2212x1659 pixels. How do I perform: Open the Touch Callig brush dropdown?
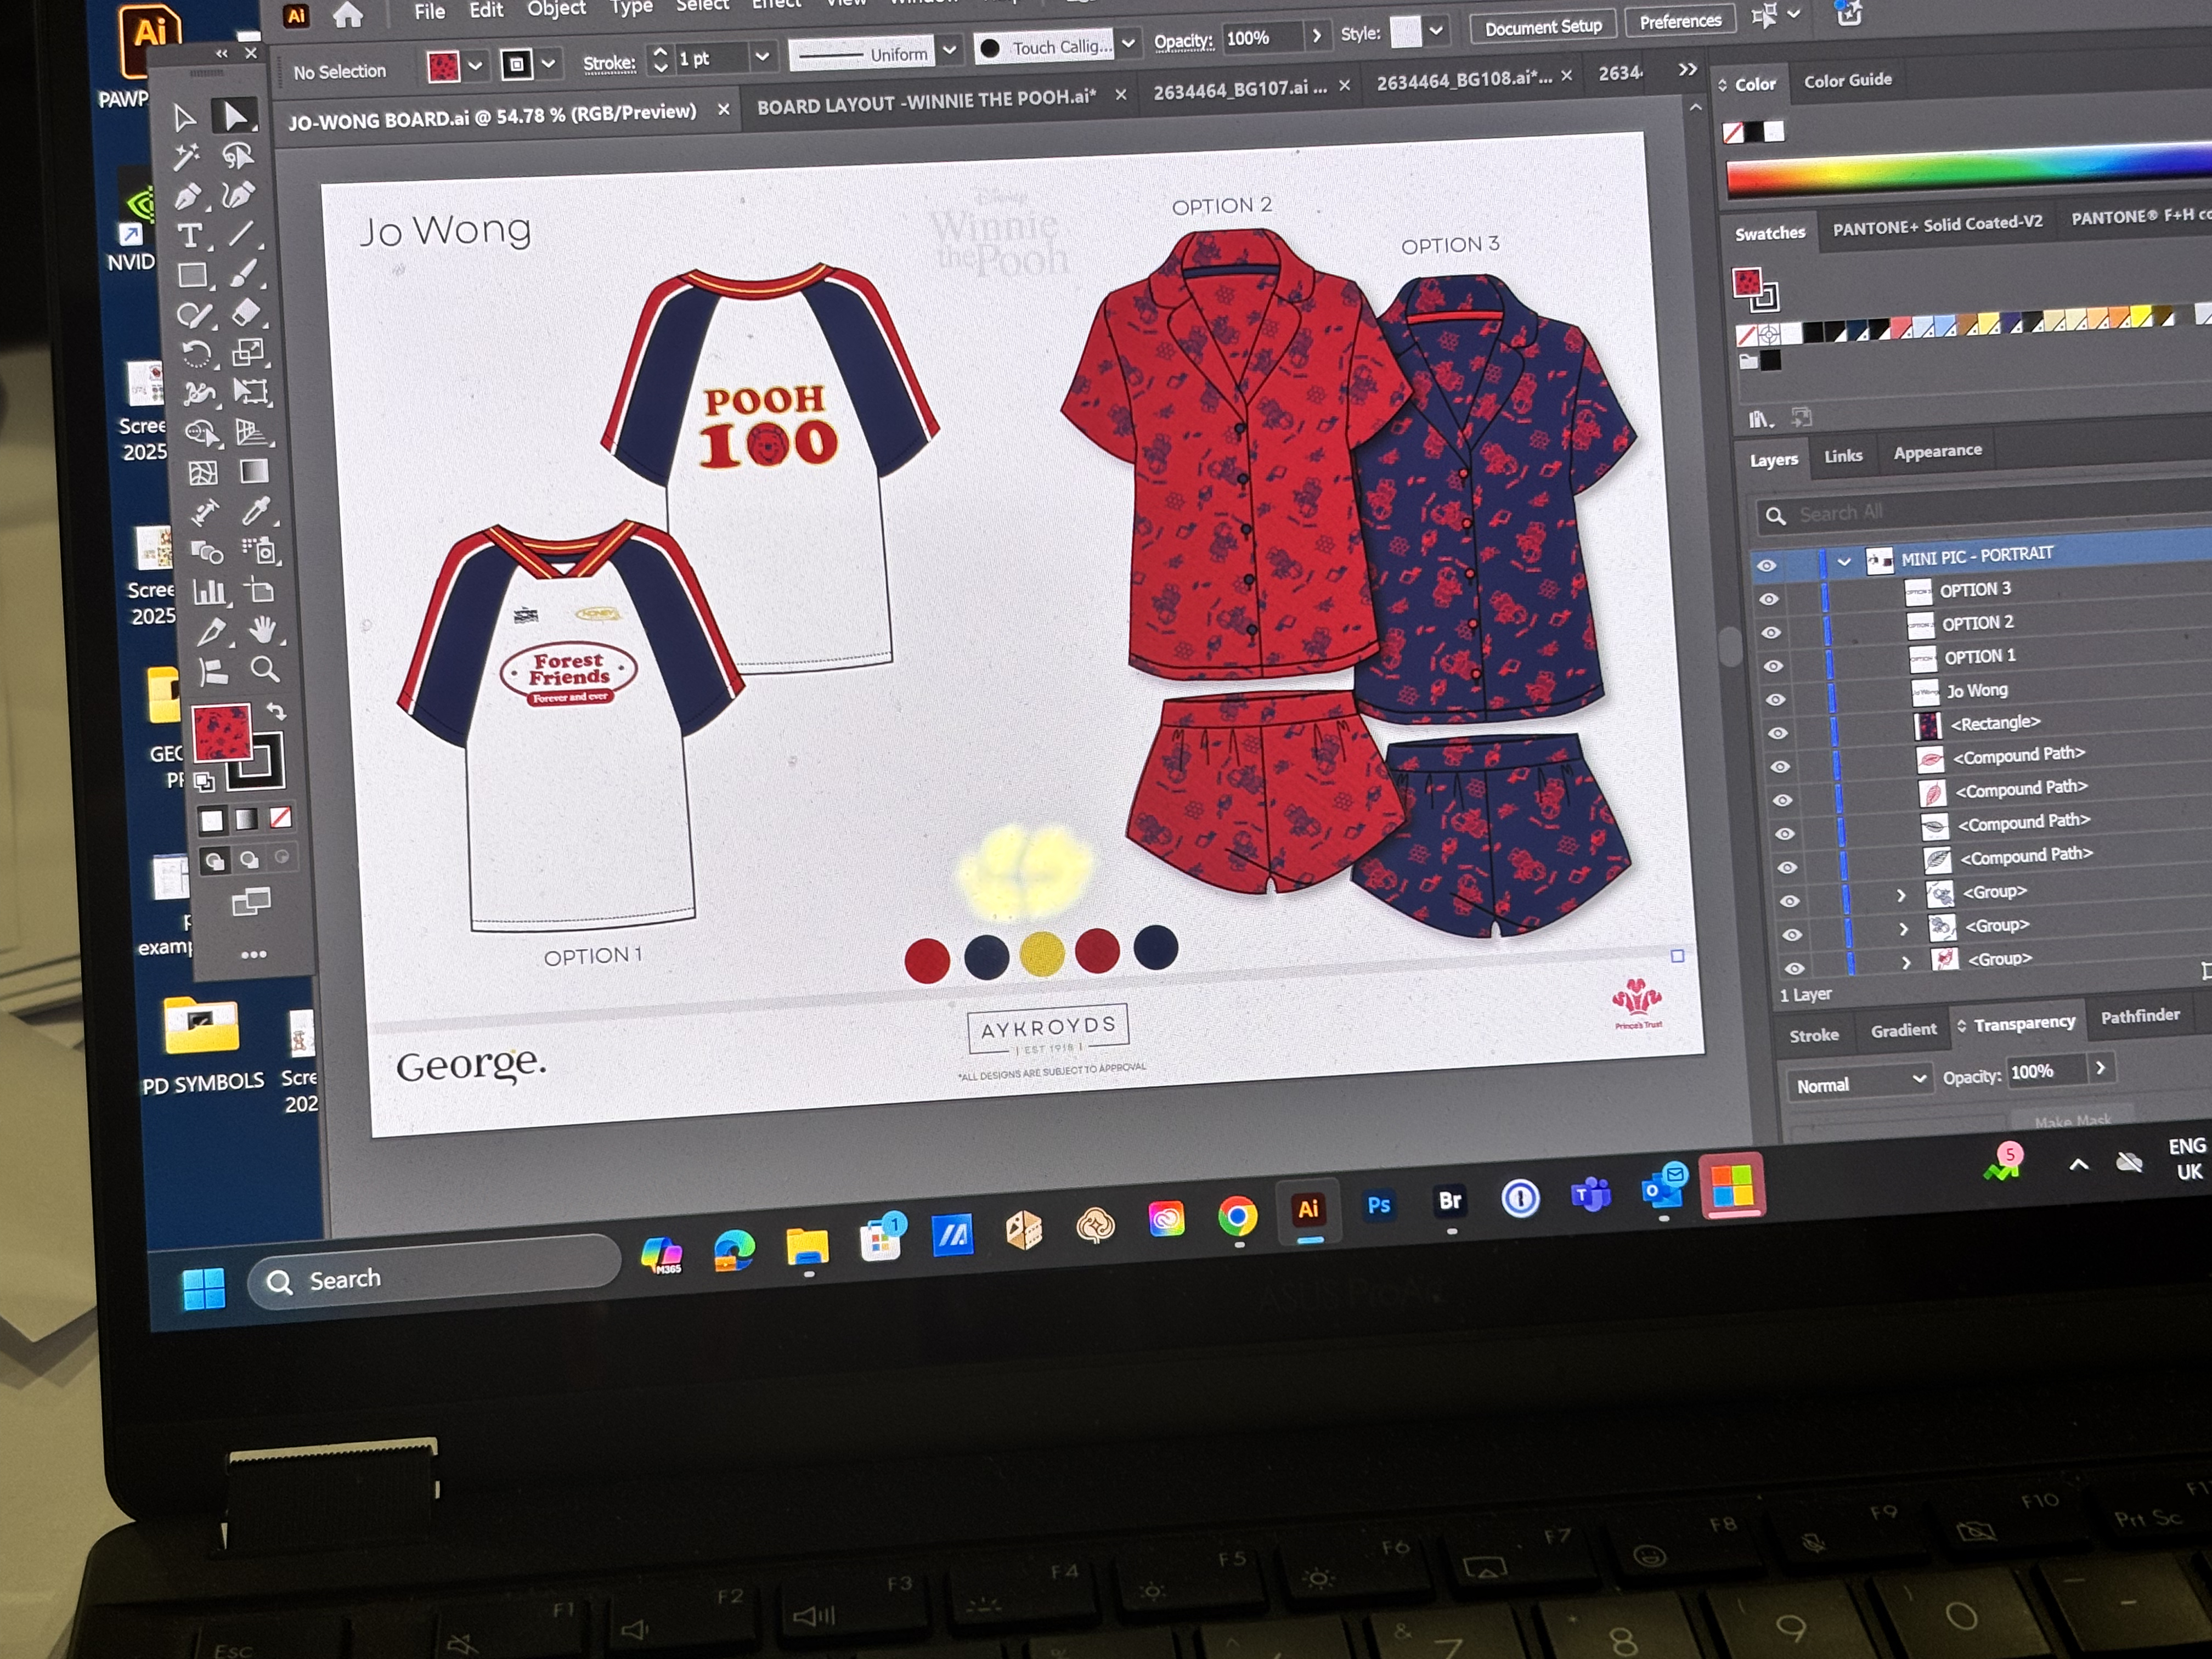coord(1129,44)
